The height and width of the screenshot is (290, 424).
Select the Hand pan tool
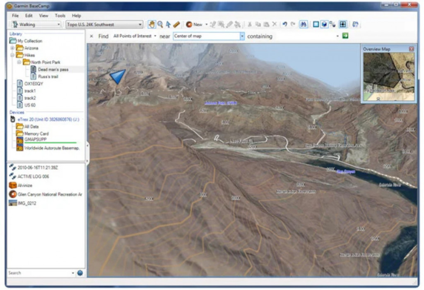pyautogui.click(x=152, y=24)
